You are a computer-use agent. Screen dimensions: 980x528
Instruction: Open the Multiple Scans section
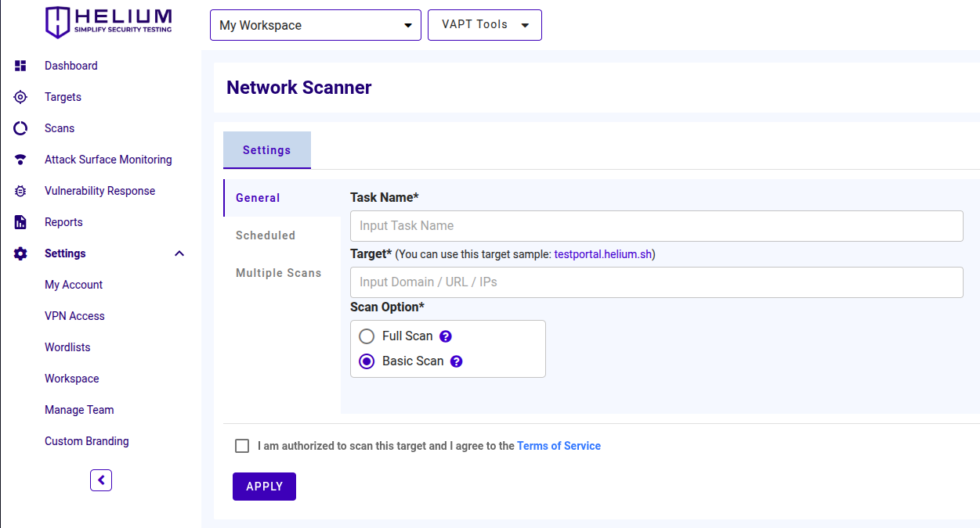tap(278, 272)
